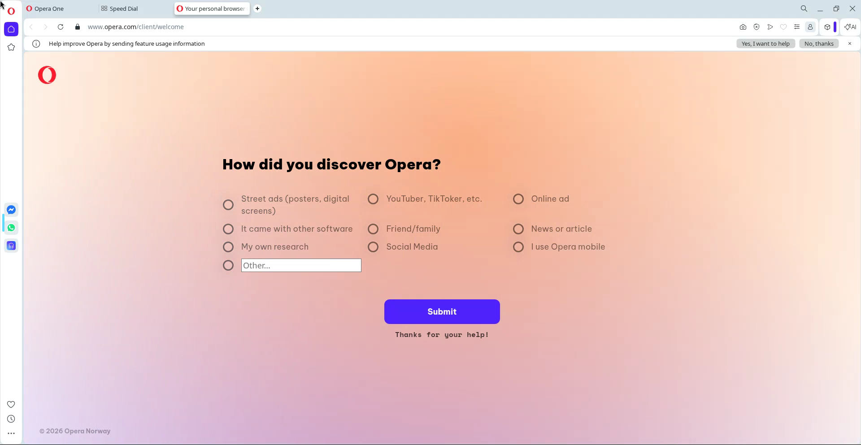
Task: Take a snapshot with the camera icon
Action: pos(743,27)
